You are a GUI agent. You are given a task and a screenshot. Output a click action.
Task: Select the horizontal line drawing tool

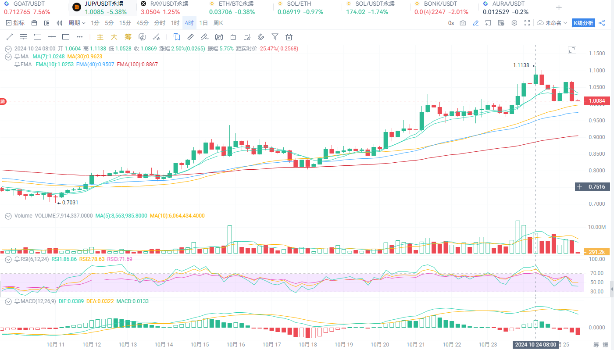52,37
